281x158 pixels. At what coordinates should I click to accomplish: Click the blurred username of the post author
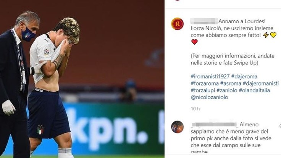[x=204, y=21]
